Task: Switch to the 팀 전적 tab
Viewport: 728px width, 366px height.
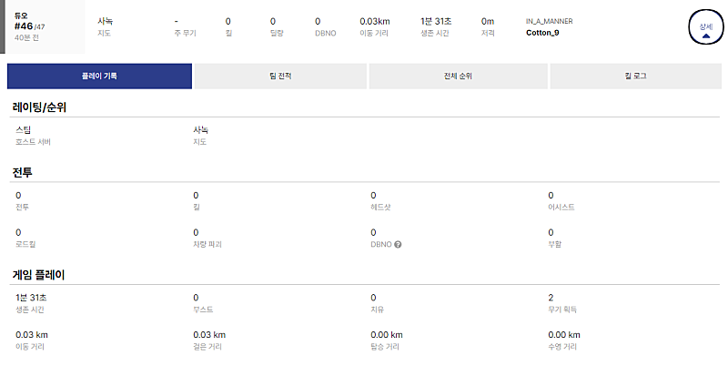Action: point(279,76)
